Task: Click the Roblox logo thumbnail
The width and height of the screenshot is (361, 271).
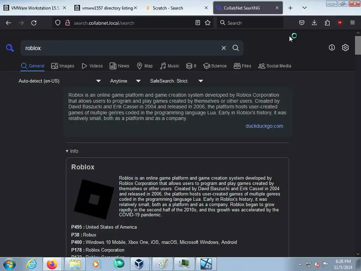Action: pyautogui.click(x=94, y=199)
